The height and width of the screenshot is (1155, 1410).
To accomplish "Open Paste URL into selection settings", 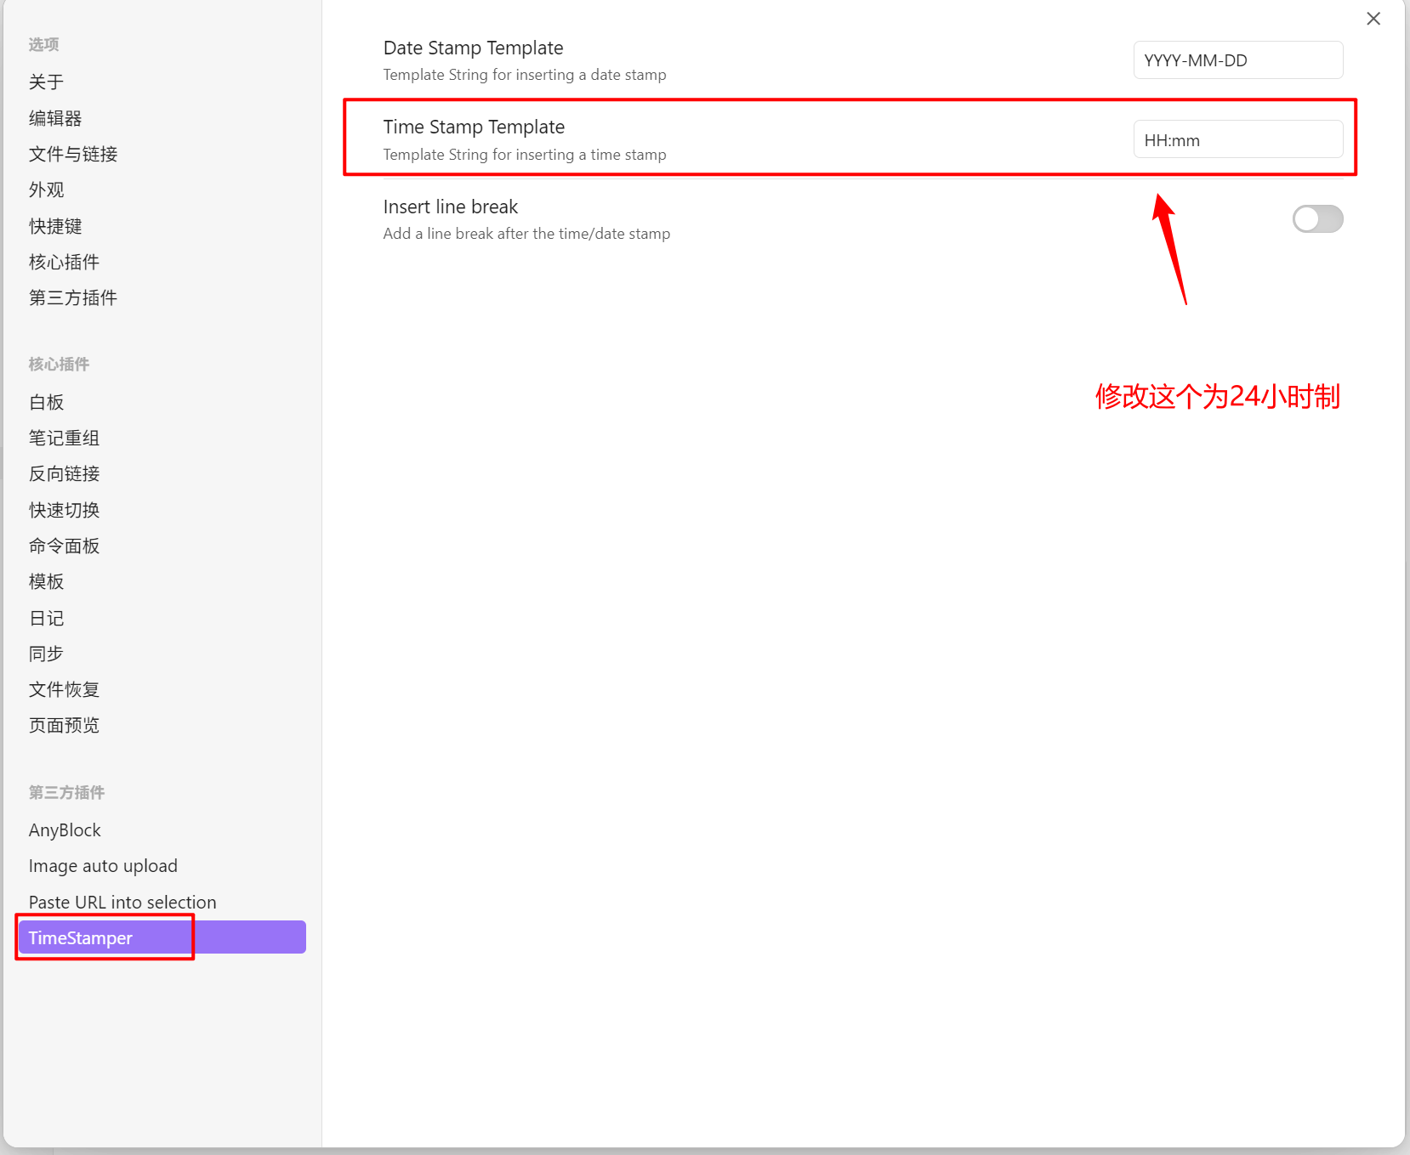I will [122, 902].
